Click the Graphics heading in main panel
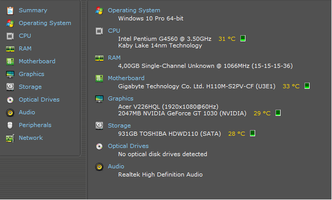Viewport: 332px width, 200px height. [121, 98]
